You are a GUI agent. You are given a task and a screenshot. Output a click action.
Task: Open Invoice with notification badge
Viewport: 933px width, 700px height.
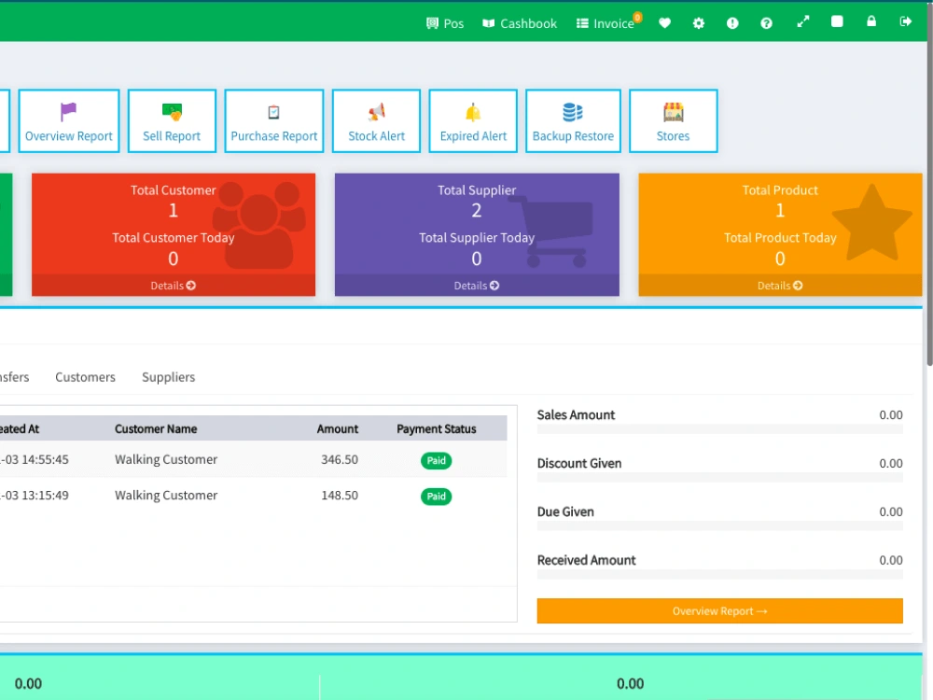click(x=606, y=23)
